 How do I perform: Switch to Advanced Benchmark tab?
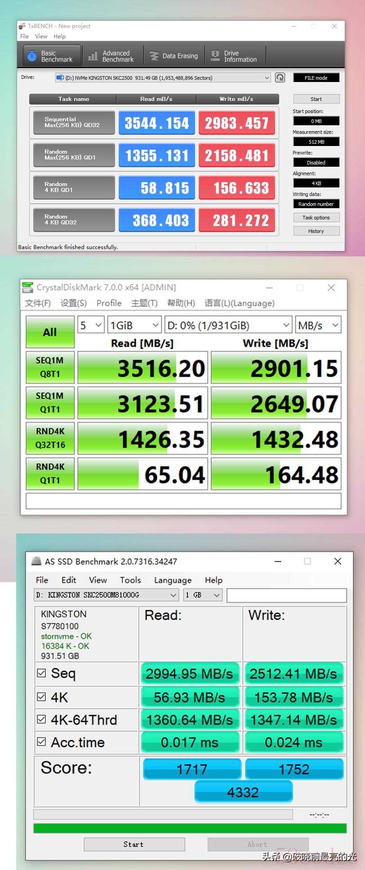[112, 56]
